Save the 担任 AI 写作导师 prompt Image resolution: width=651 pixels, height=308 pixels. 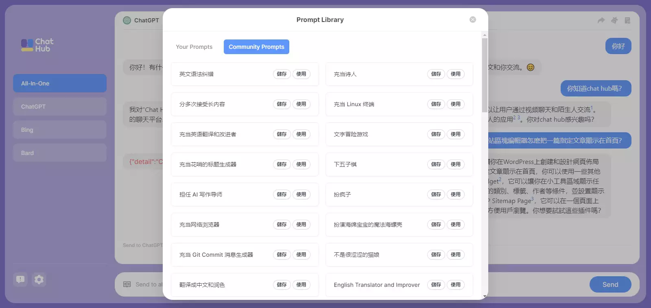(x=282, y=194)
